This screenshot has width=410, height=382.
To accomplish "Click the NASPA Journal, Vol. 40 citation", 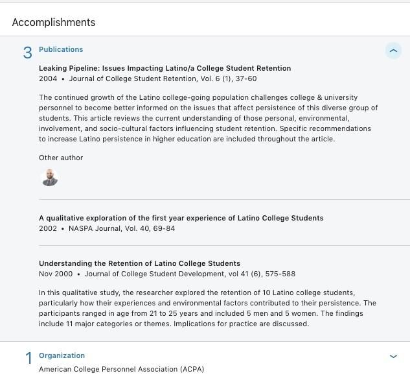I will point(122,228).
